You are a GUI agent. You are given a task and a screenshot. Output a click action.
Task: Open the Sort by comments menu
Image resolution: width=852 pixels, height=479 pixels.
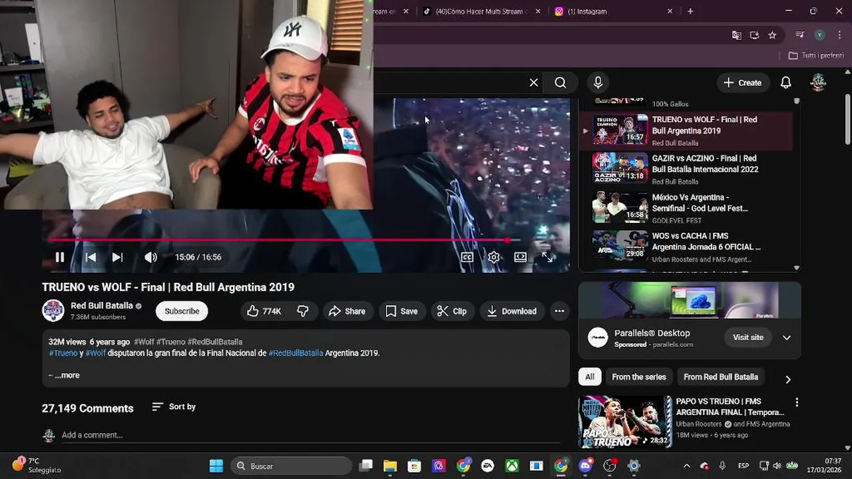click(x=174, y=406)
